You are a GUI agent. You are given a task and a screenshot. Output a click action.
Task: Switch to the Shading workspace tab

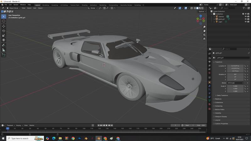(x=84, y=5)
